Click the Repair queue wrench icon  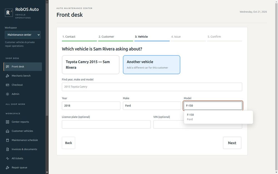pos(8,168)
